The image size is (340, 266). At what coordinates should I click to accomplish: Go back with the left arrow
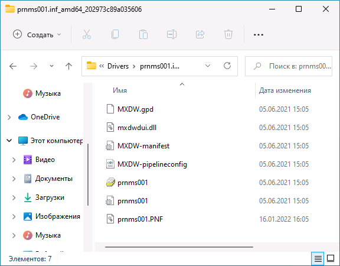click(13, 66)
